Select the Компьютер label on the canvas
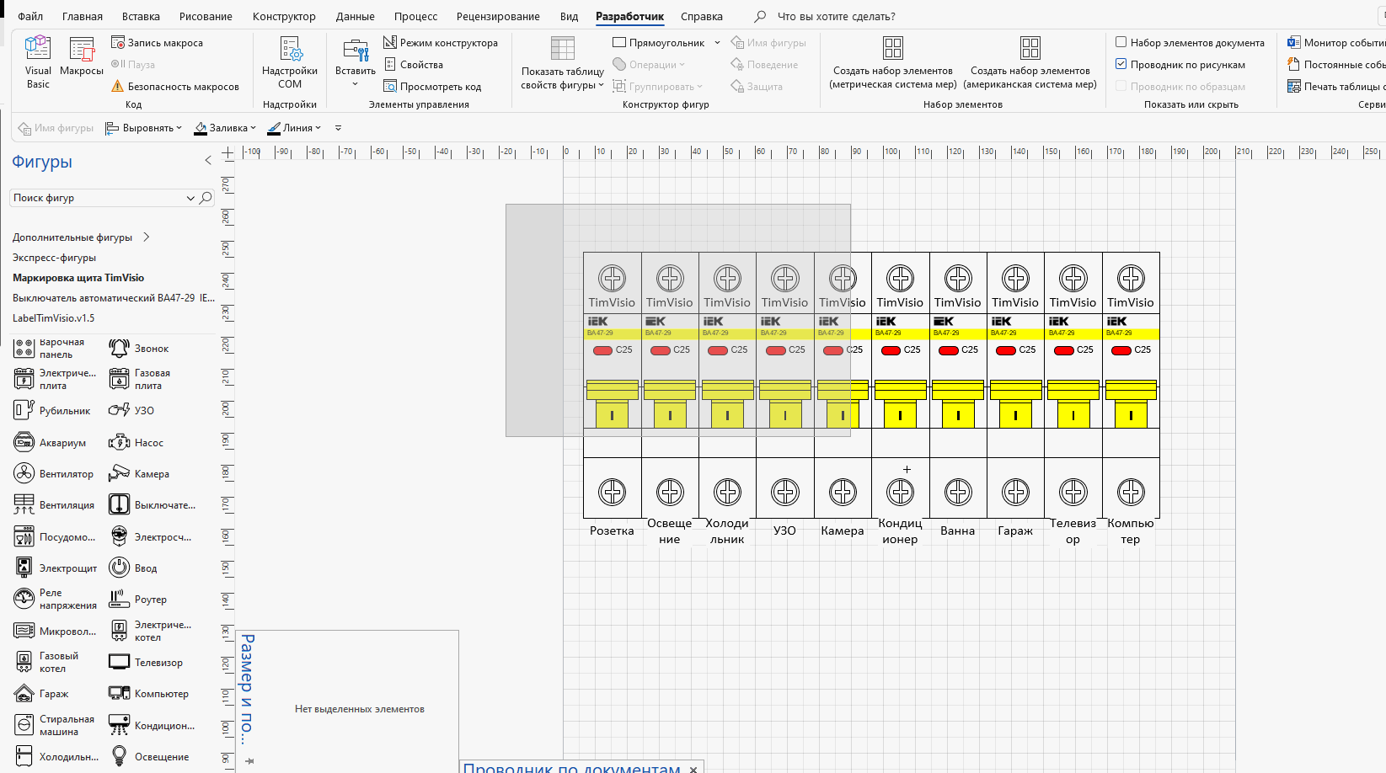This screenshot has height=773, width=1386. 1131,531
